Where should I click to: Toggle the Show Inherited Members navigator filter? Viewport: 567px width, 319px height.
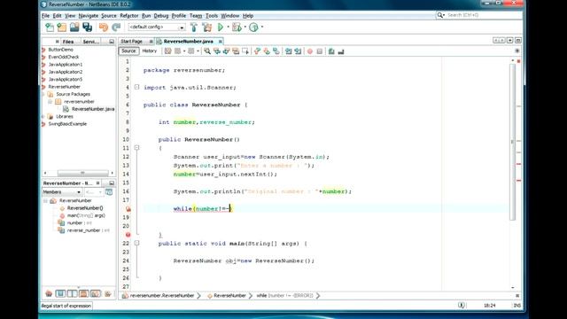pyautogui.click(x=49, y=293)
